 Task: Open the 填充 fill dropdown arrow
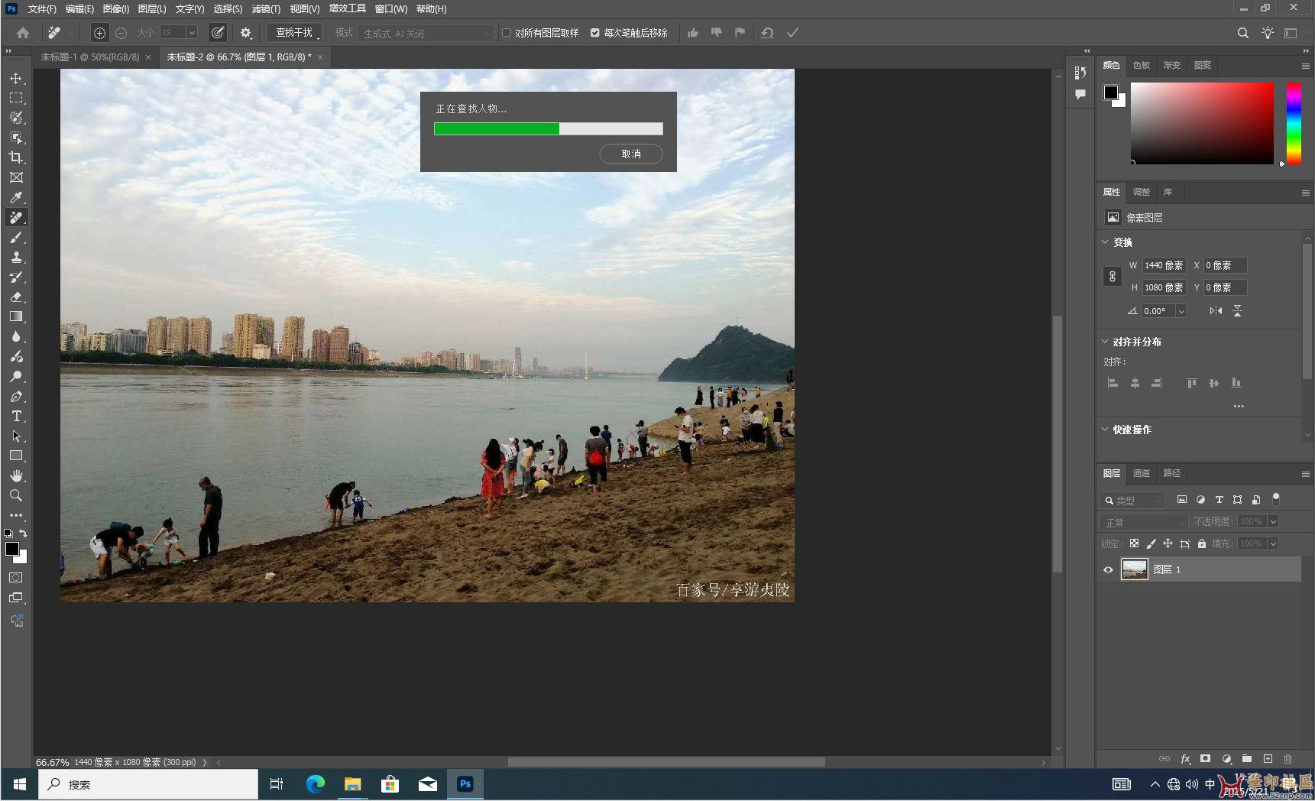click(1273, 543)
